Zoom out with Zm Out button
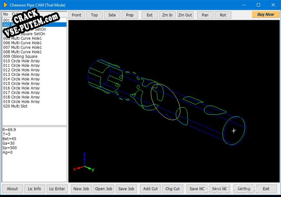The width and height of the screenshot is (281, 197). [x=185, y=15]
